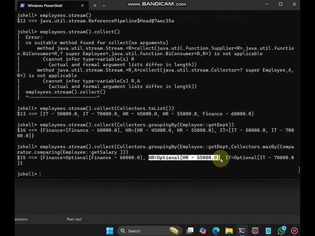Open the Windows Start menu
Image resolution: width=315 pixels, height=236 pixels.
coord(110,231)
